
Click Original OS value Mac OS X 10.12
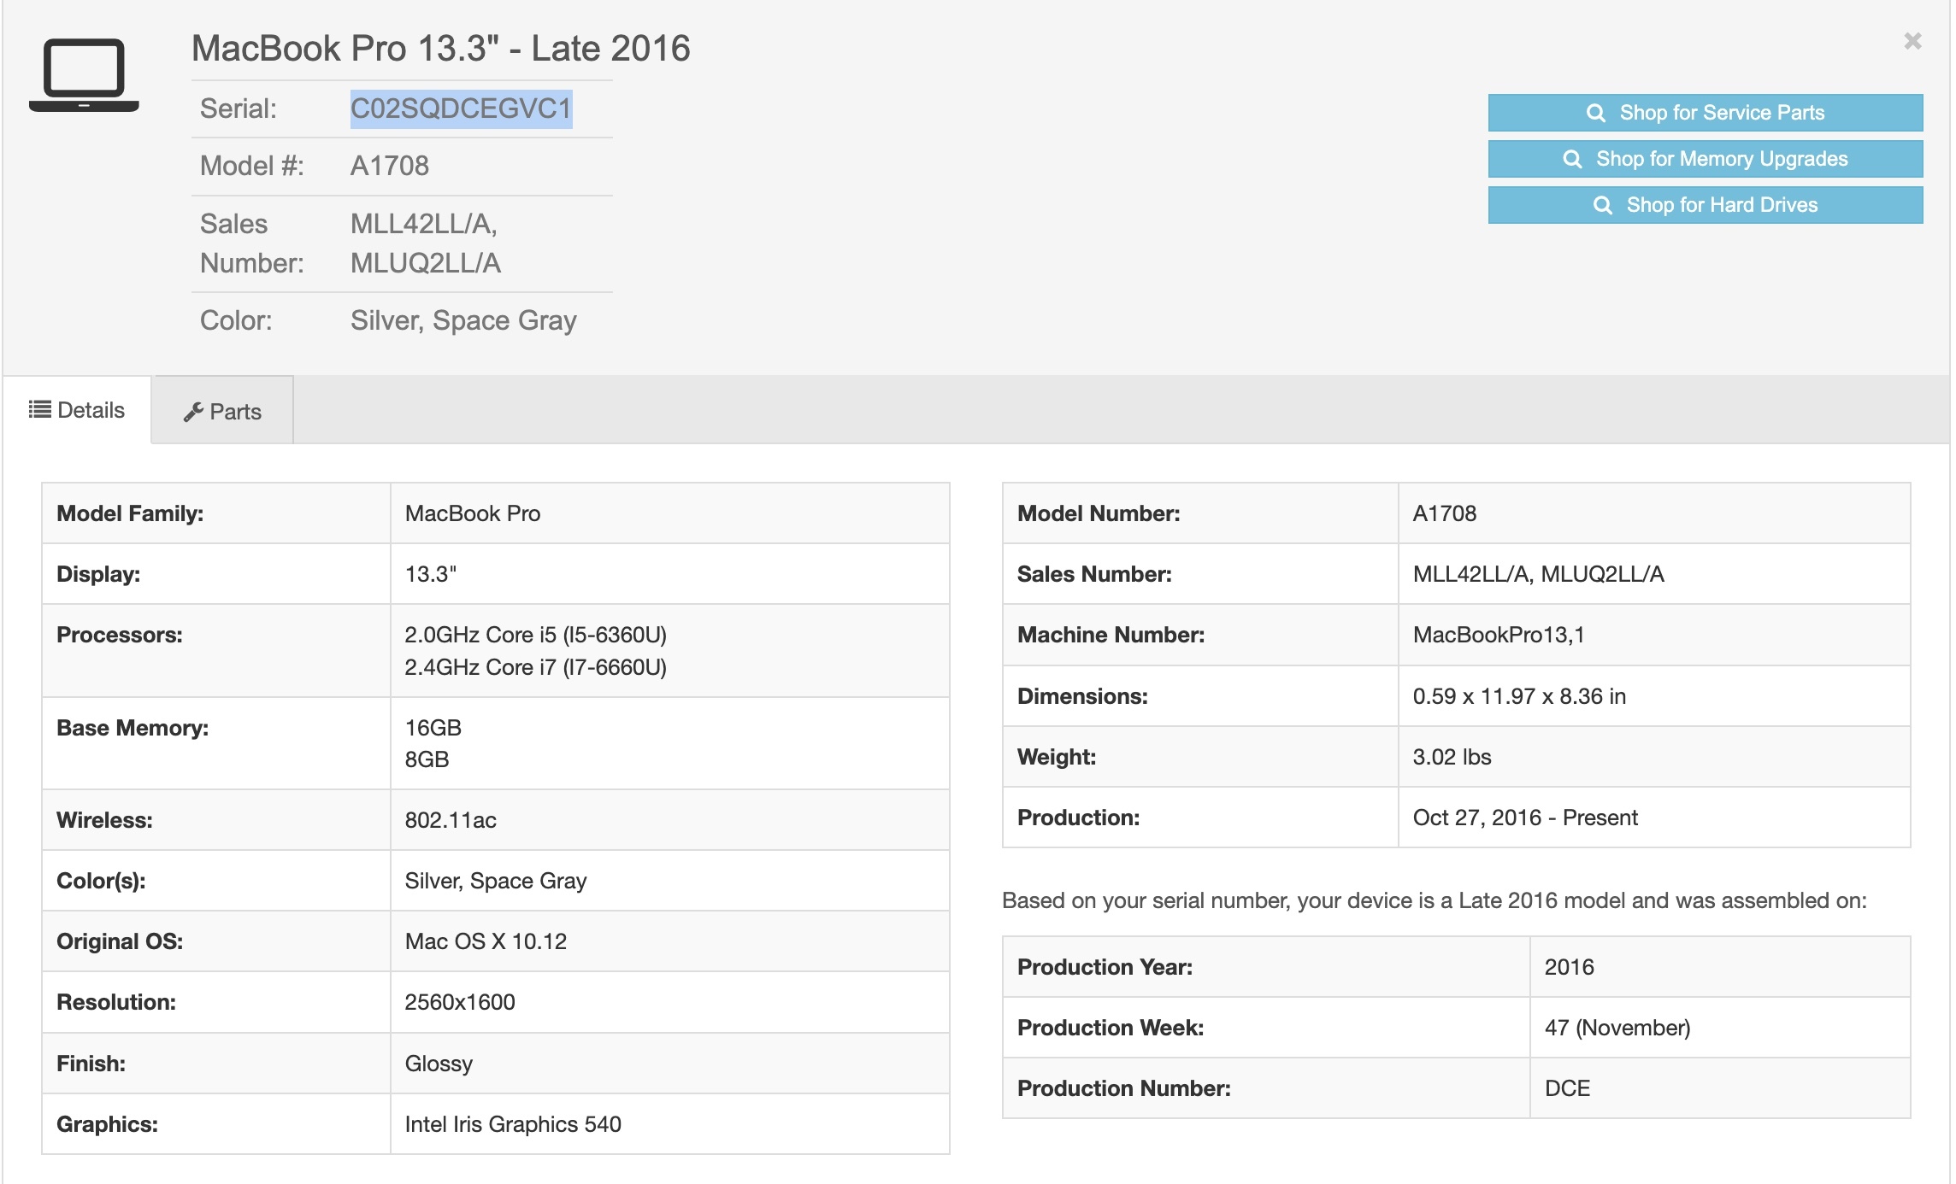[x=486, y=941]
